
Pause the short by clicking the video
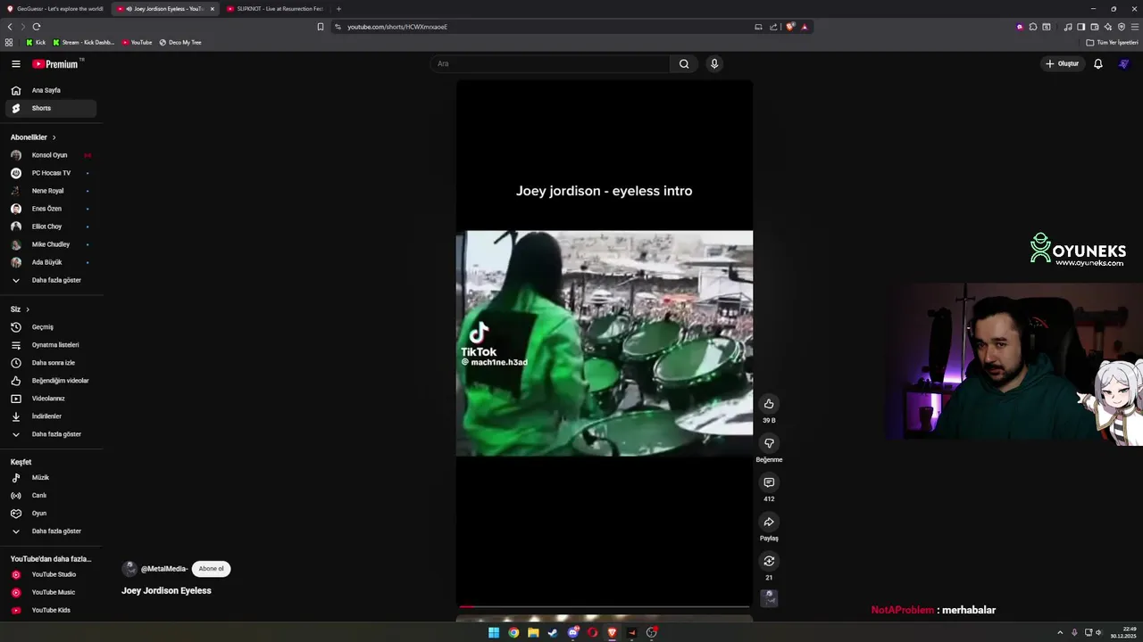pos(605,343)
